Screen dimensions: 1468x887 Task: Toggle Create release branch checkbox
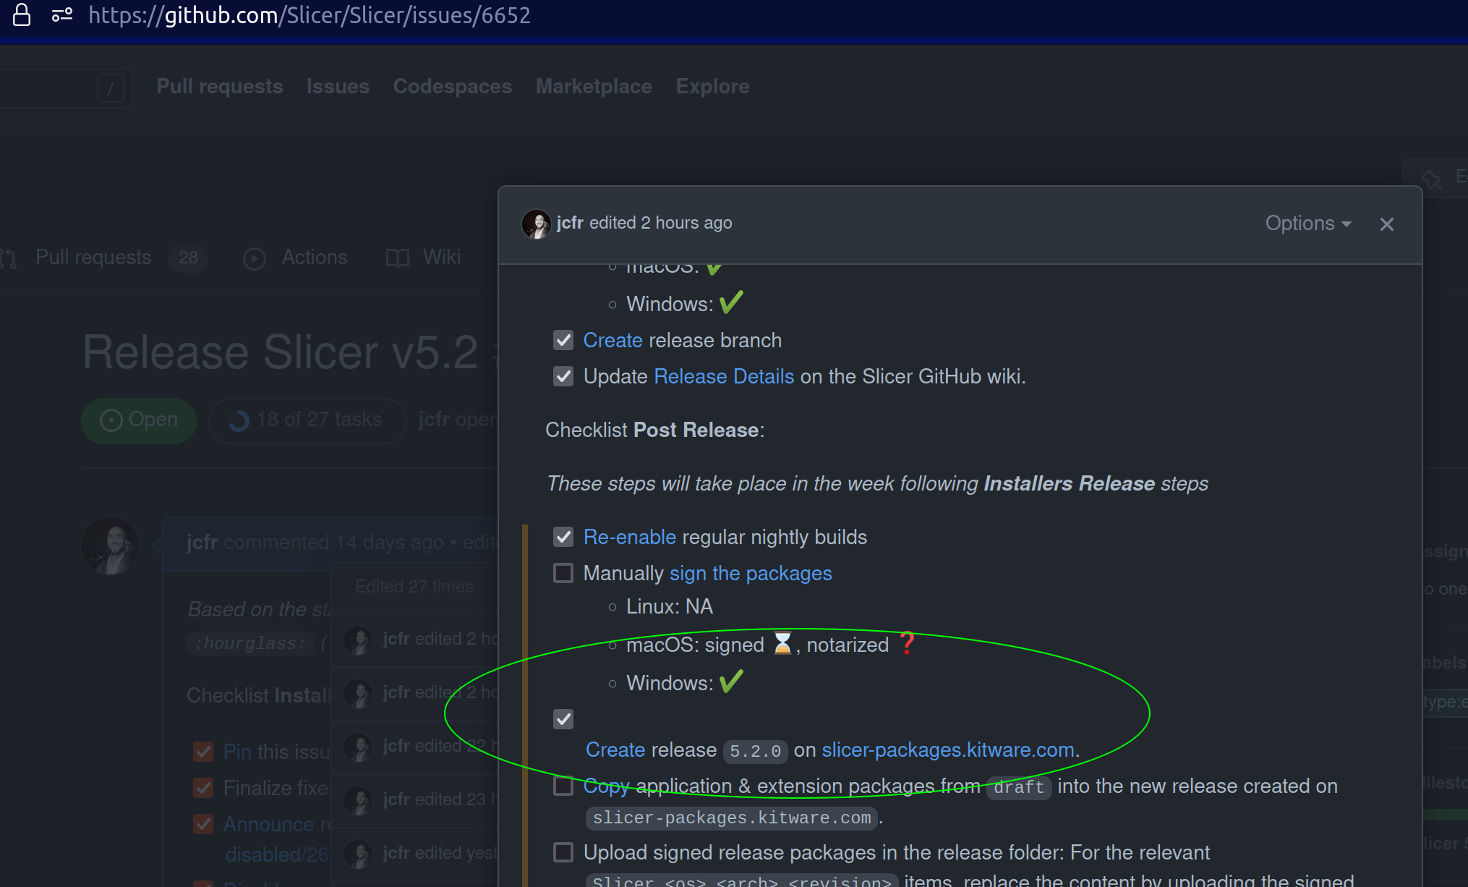pyautogui.click(x=563, y=340)
